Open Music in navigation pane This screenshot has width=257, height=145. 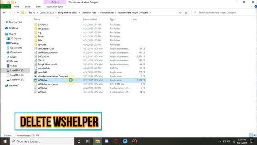(13, 57)
